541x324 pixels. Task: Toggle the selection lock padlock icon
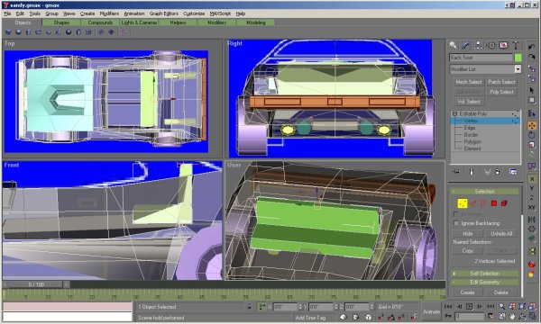(x=250, y=306)
